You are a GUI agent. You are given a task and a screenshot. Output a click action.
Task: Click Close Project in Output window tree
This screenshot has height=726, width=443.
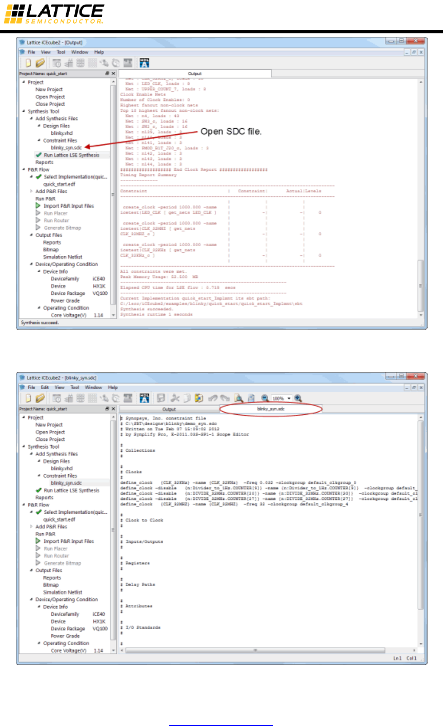[x=50, y=104]
